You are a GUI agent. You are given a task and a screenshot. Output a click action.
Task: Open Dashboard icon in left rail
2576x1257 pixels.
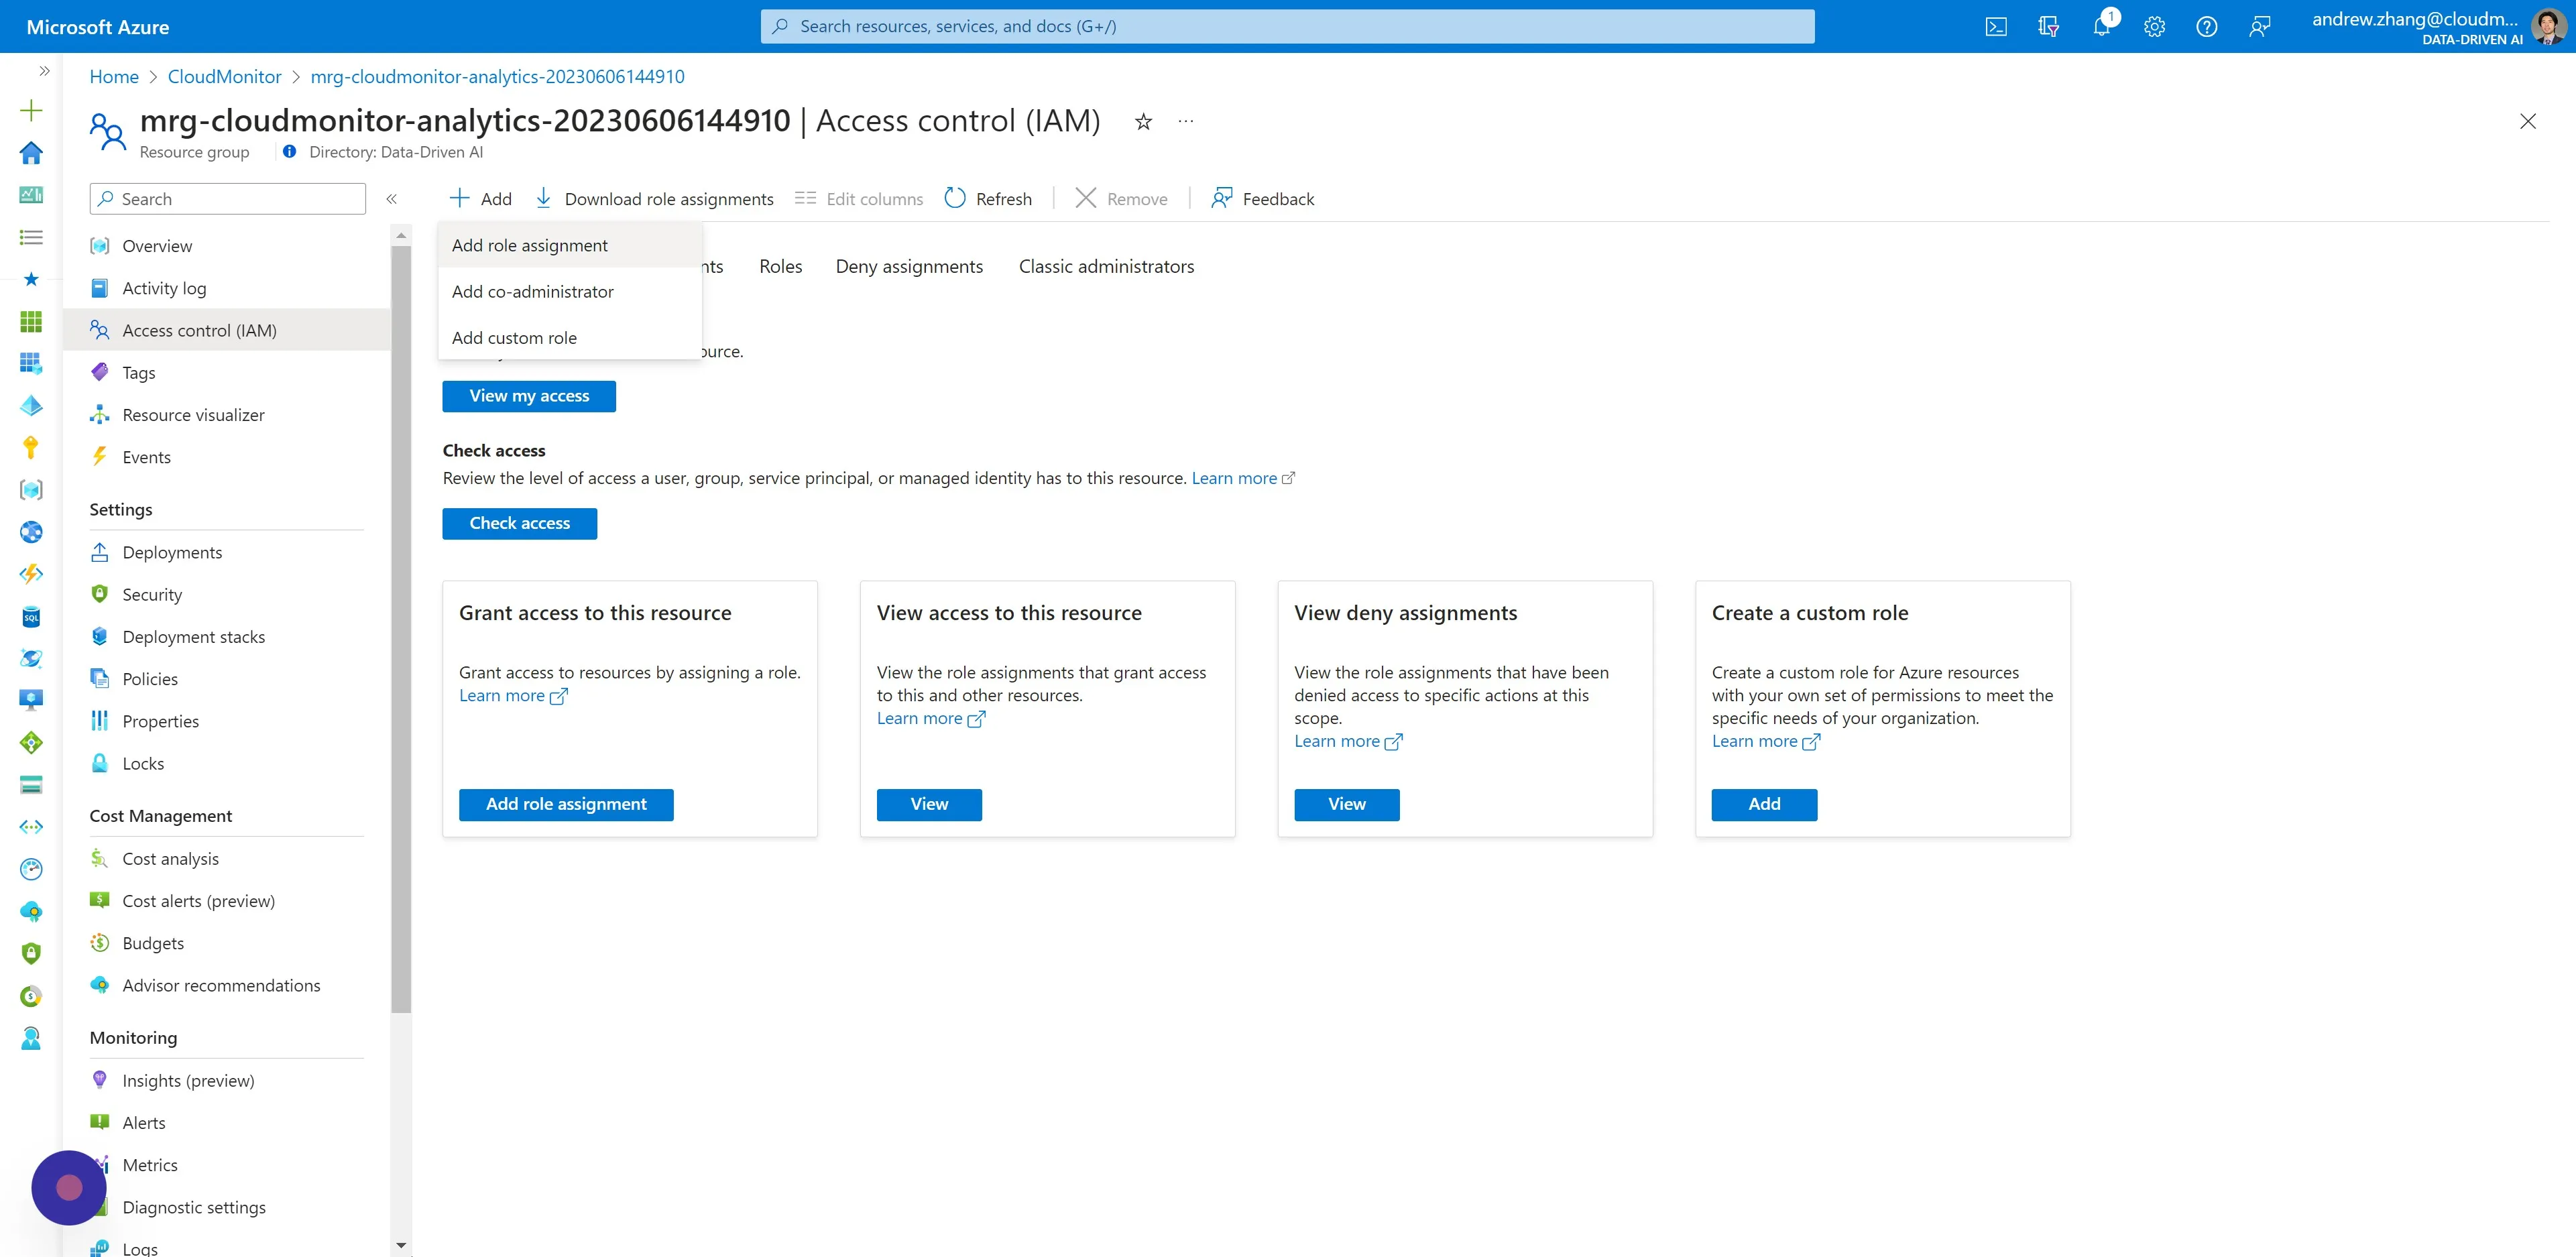[31, 195]
